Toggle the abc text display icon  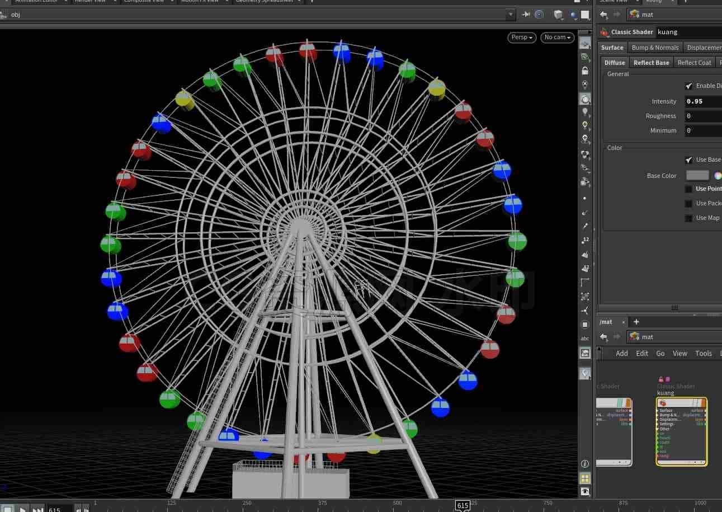[x=585, y=339]
